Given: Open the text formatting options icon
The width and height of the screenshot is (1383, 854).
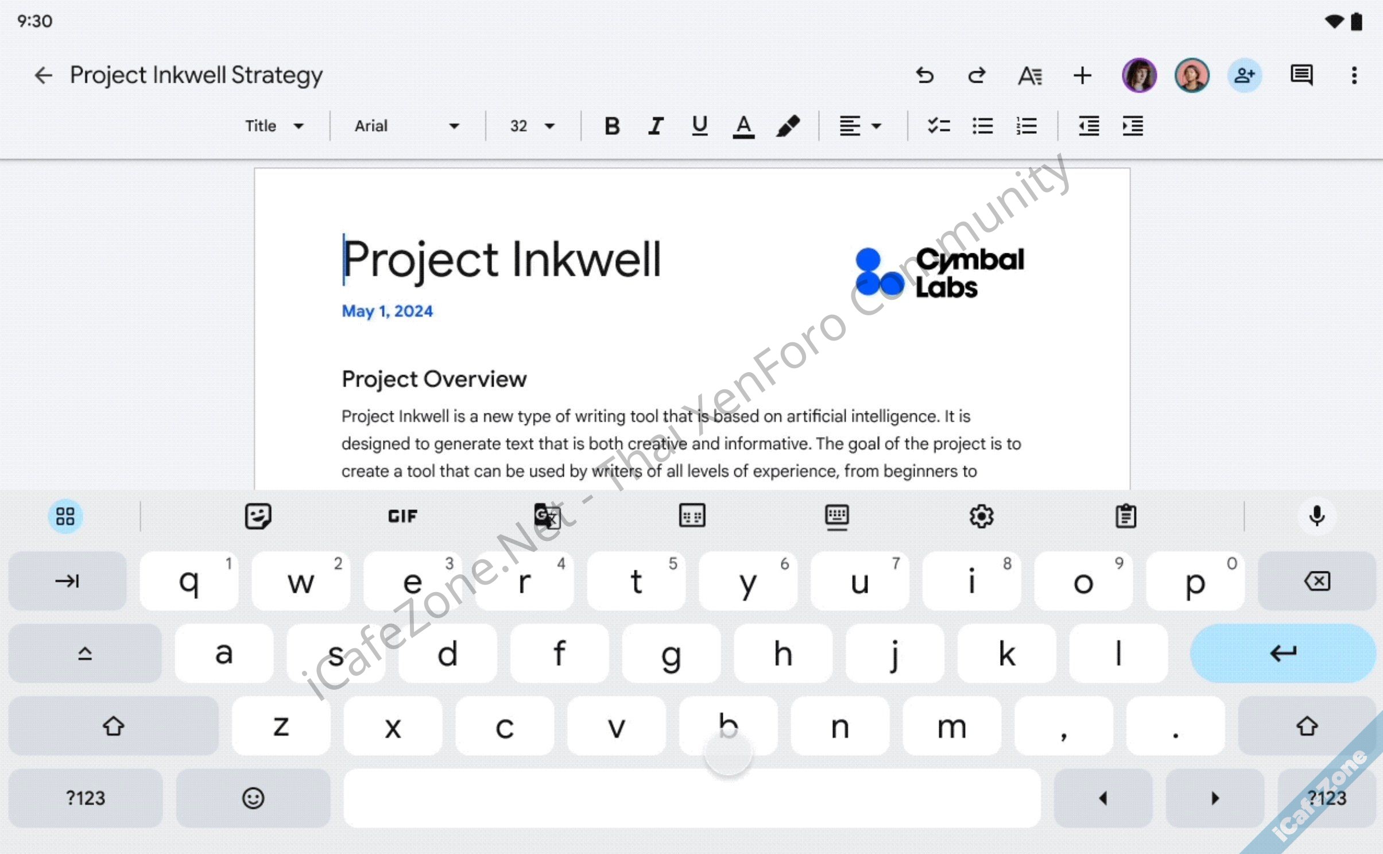Looking at the screenshot, I should click(1029, 75).
